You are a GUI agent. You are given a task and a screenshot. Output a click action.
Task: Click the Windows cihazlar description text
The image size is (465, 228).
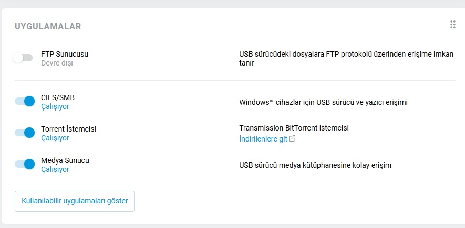324,102
